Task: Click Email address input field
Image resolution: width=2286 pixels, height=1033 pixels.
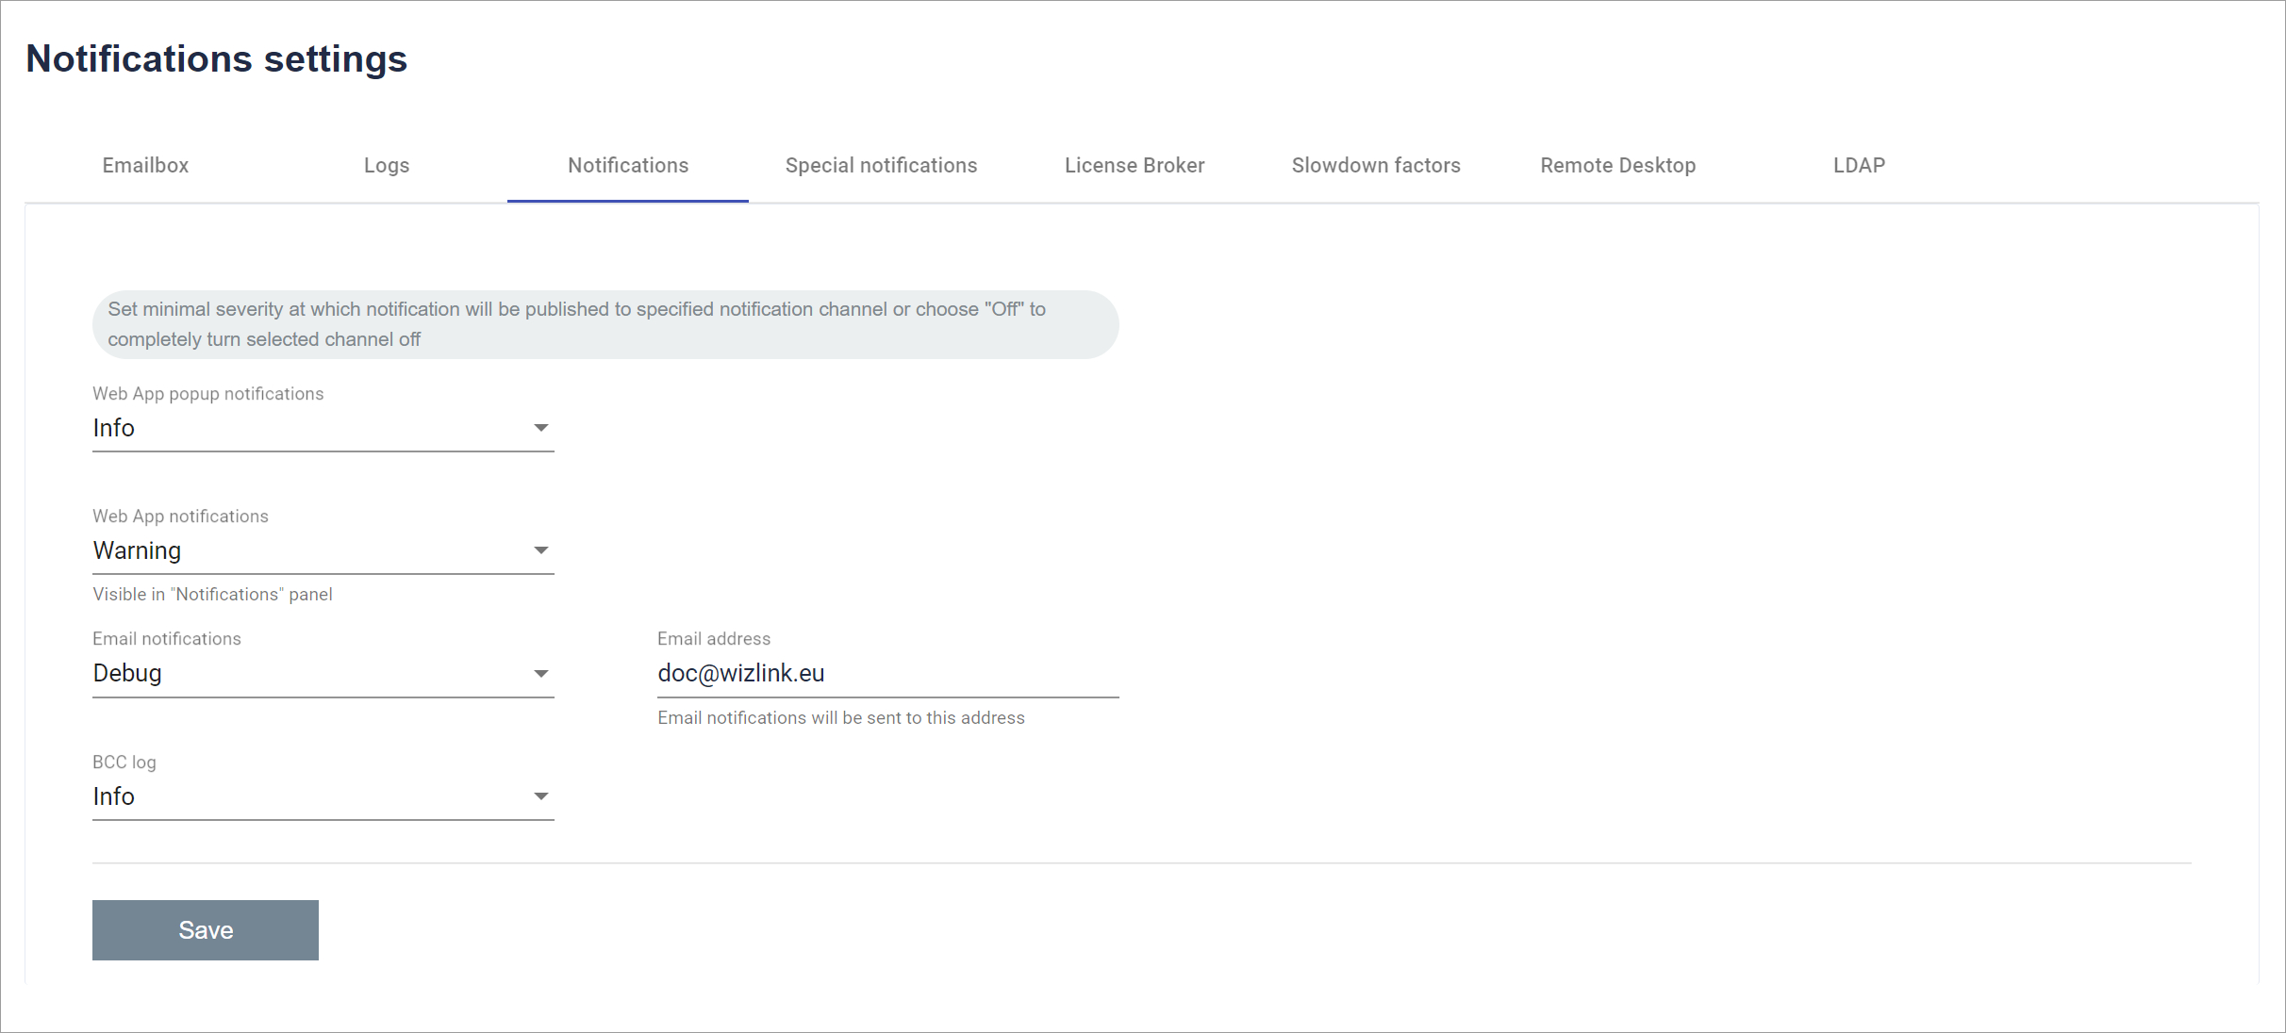Action: pos(889,673)
